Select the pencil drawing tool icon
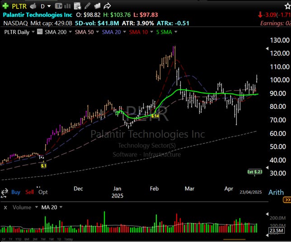 tap(87, 6)
